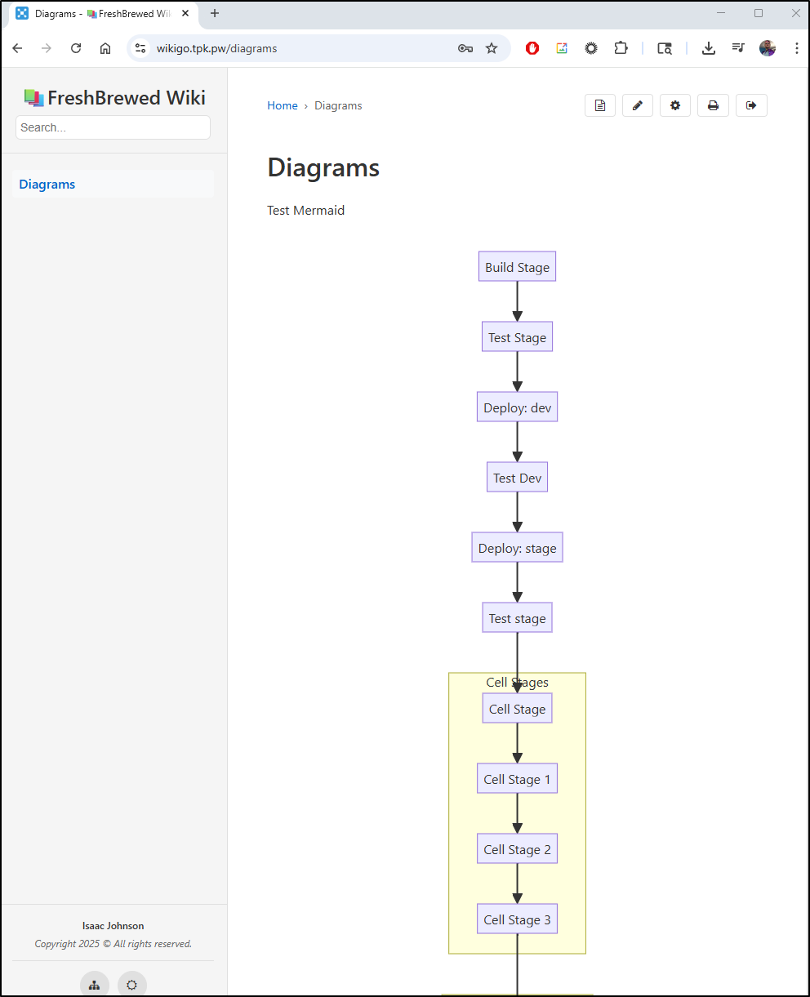Click the pencil edit page icon
The height and width of the screenshot is (997, 810).
(638, 105)
